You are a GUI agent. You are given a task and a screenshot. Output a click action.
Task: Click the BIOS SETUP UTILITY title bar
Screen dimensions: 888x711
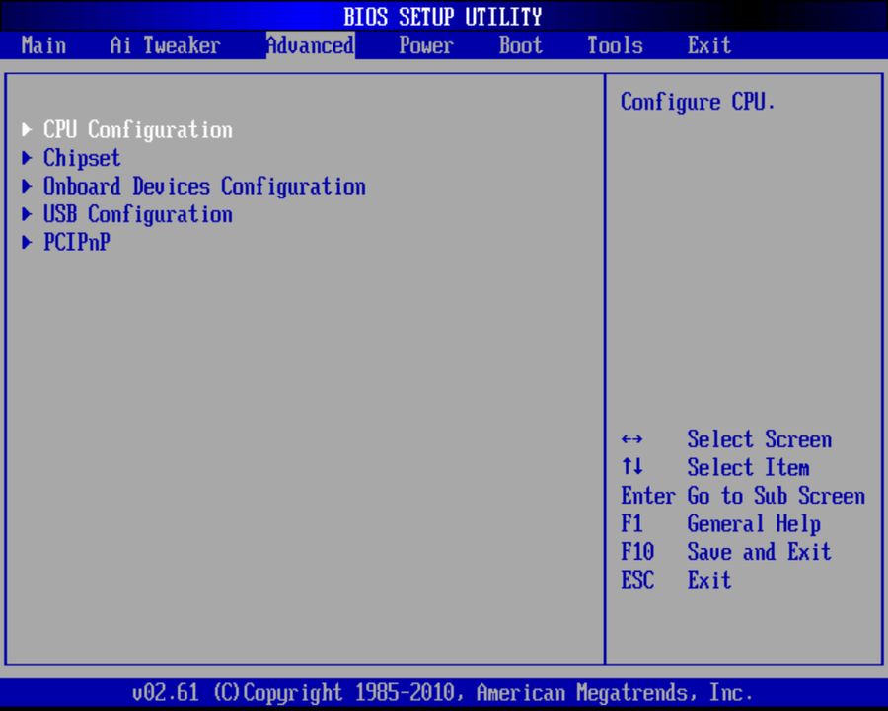pyautogui.click(x=443, y=16)
